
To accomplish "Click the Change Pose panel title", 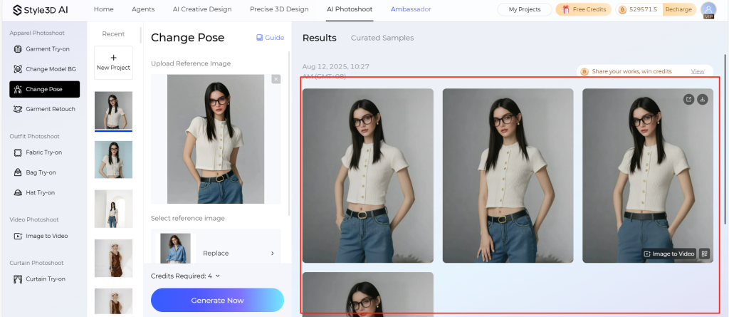I will [188, 38].
